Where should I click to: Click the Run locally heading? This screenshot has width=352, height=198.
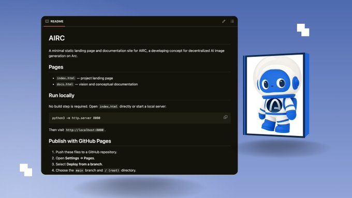click(x=62, y=95)
